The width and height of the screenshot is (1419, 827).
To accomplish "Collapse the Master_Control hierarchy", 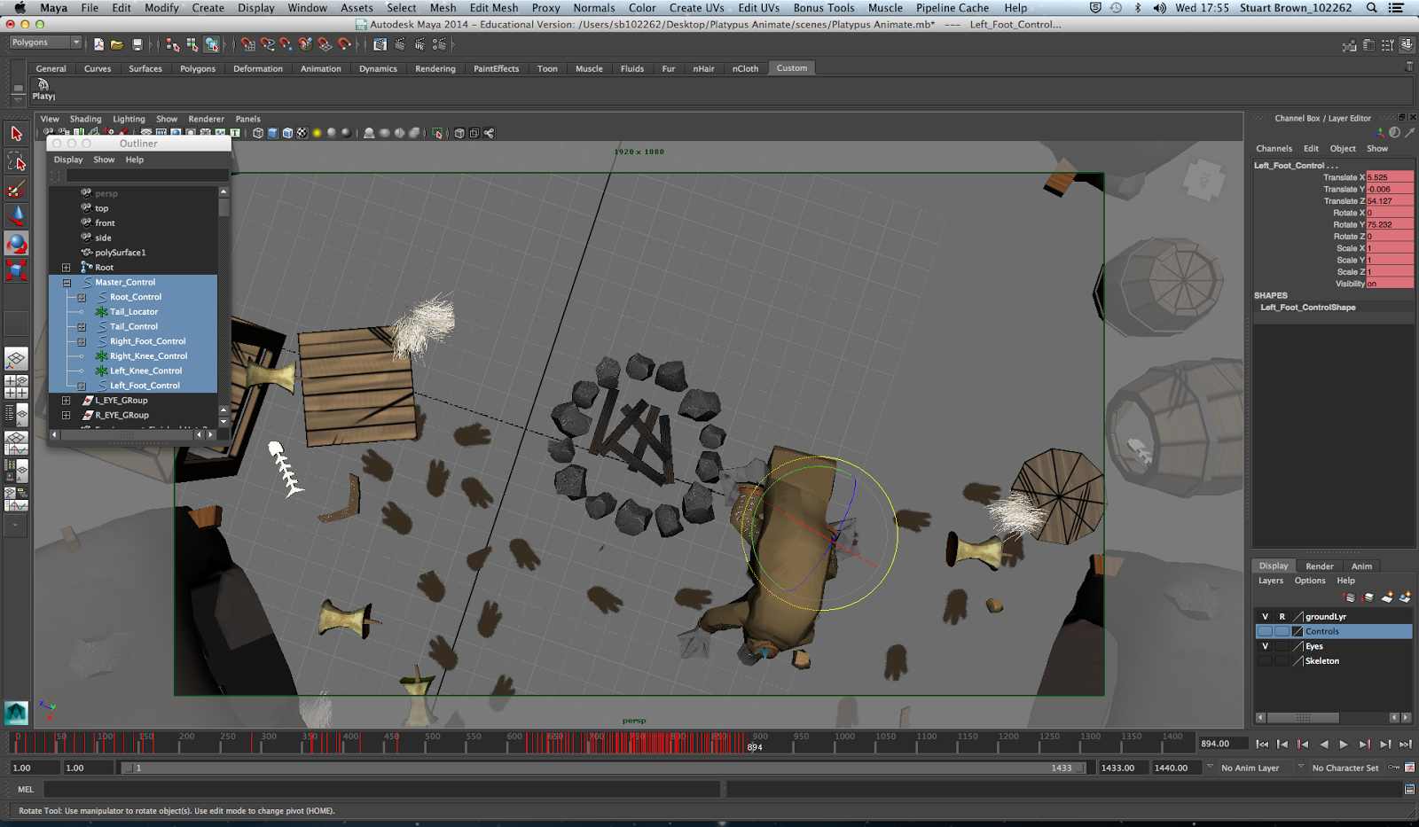I will pyautogui.click(x=67, y=282).
